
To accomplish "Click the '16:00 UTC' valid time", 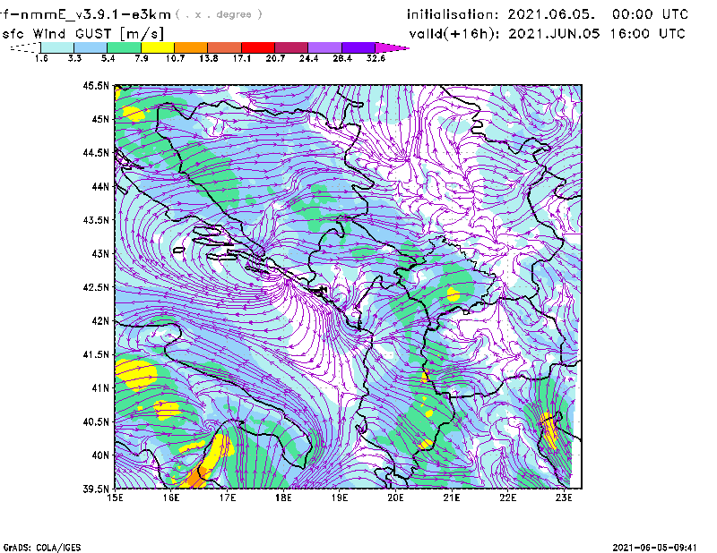I will pos(647,34).
